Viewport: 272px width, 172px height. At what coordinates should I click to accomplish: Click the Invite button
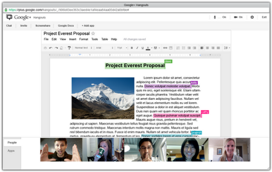tap(24, 26)
